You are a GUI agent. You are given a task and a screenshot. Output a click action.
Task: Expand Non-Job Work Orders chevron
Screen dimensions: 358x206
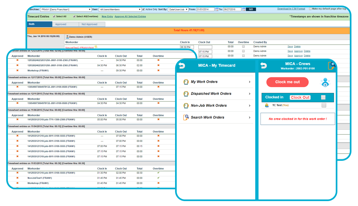pyautogui.click(x=250, y=105)
